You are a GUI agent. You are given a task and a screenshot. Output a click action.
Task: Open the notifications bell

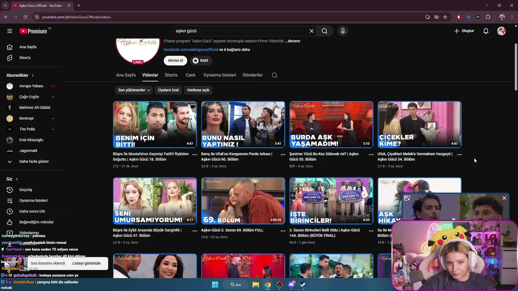(486, 31)
